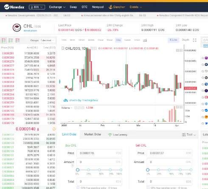Hide Volume indicator with eye icon
Image resolution: width=208 pixels, height=189 pixels.
click(x=76, y=108)
